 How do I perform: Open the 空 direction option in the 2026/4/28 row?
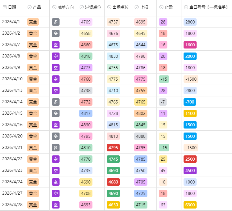[x=56, y=205]
